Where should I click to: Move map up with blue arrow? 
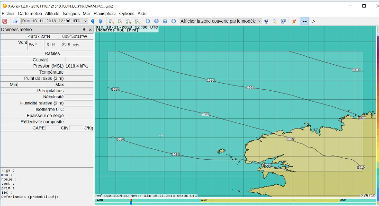(165, 21)
